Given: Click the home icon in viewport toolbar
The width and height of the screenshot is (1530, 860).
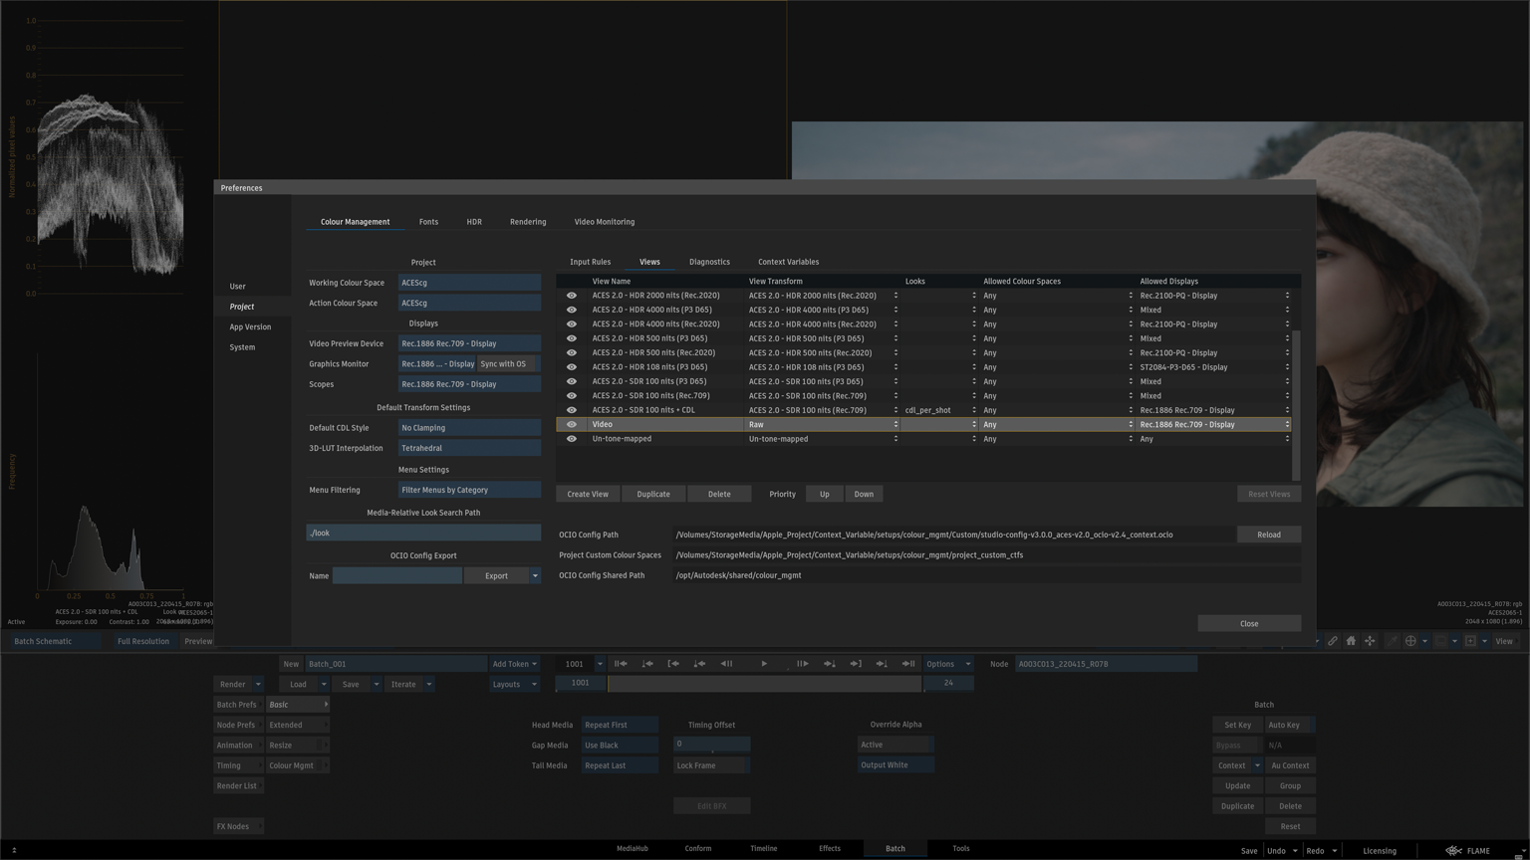Looking at the screenshot, I should tap(1351, 641).
